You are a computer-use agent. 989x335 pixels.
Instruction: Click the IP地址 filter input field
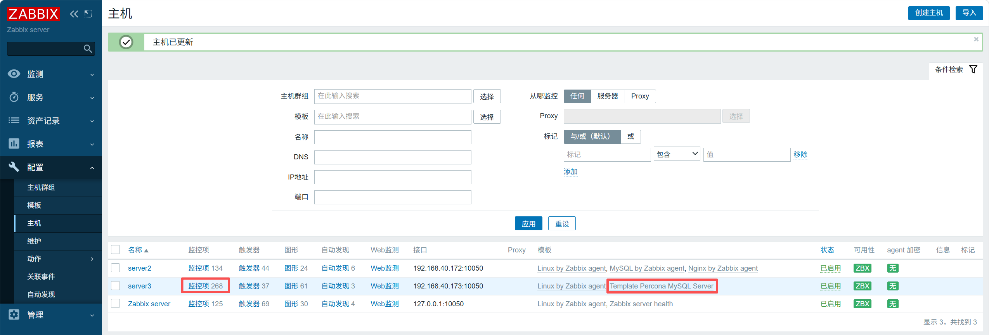point(393,177)
